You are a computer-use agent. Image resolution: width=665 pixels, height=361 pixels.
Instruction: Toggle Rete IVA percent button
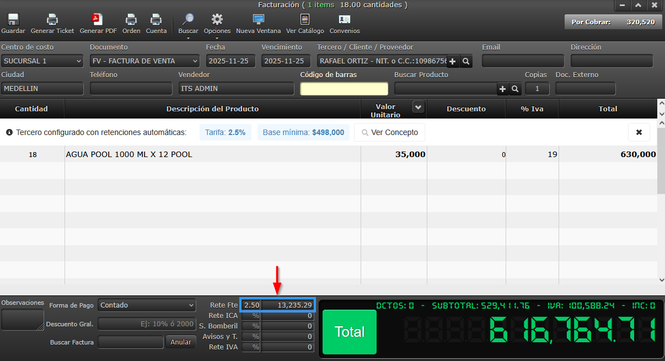pos(255,347)
